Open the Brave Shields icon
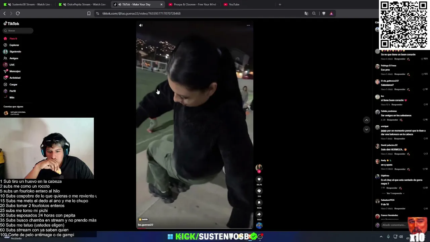430x242 pixels. pyautogui.click(x=324, y=13)
